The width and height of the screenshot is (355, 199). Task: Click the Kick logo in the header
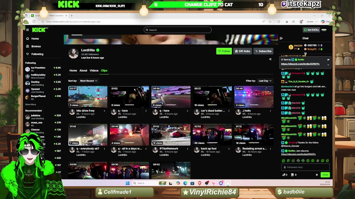tap(40, 30)
